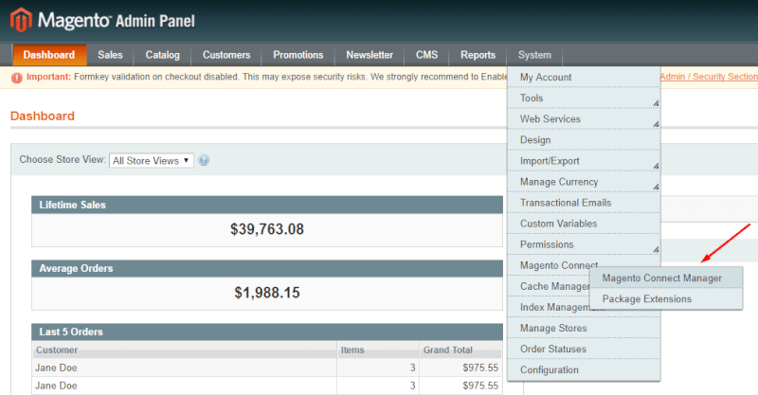Open Configuration in System menu
The width and height of the screenshot is (758, 395).
point(584,369)
